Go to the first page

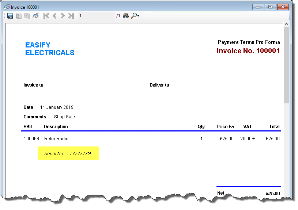coord(46,16)
